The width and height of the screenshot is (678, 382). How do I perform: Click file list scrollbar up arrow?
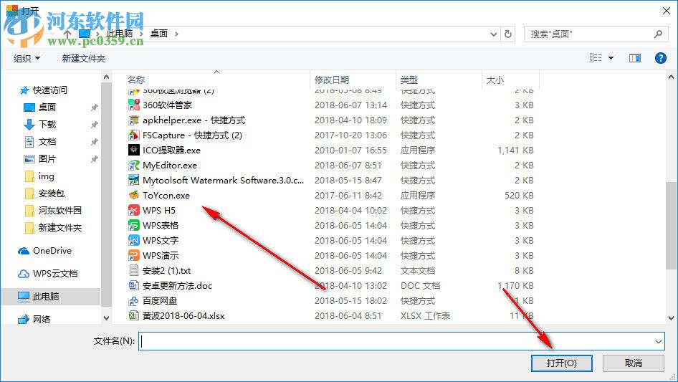tap(671, 77)
